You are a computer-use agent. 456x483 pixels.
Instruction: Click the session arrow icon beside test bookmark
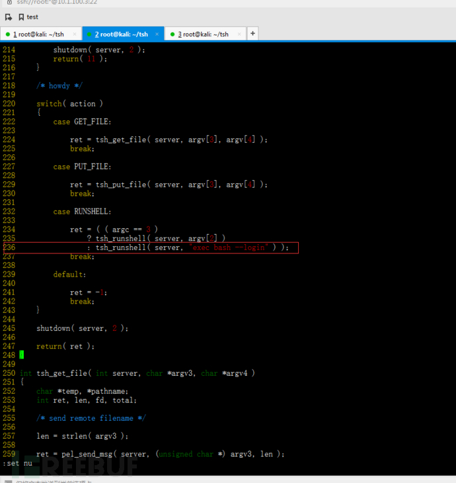9,17
